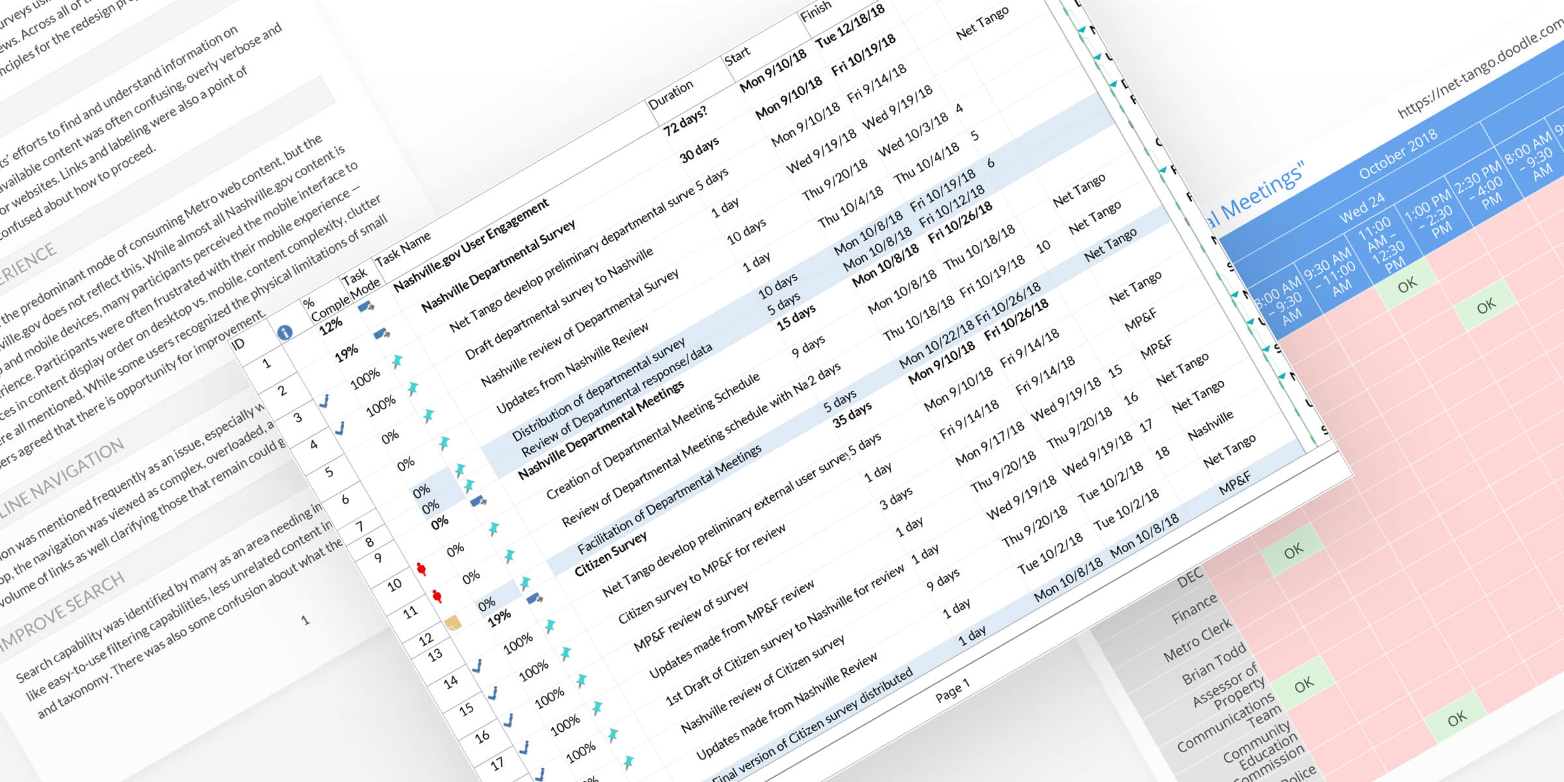The height and width of the screenshot is (782, 1564).
Task: Click red overallocated icon on task 11
Action: pyautogui.click(x=437, y=596)
